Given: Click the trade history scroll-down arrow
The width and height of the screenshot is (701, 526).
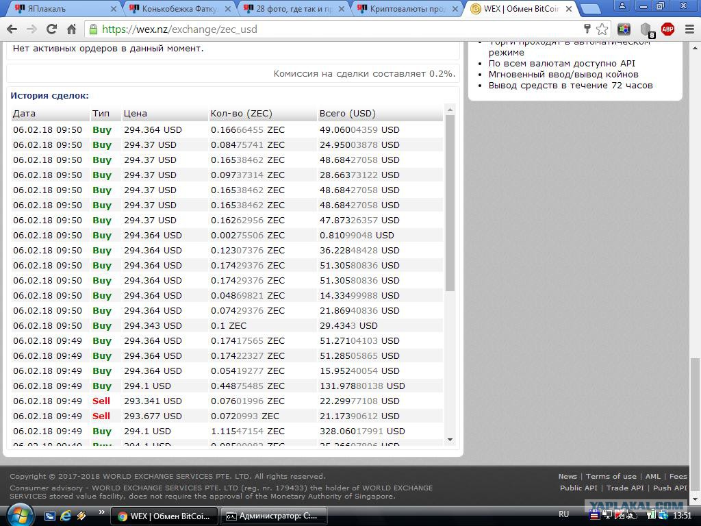Looking at the screenshot, I should click(450, 440).
